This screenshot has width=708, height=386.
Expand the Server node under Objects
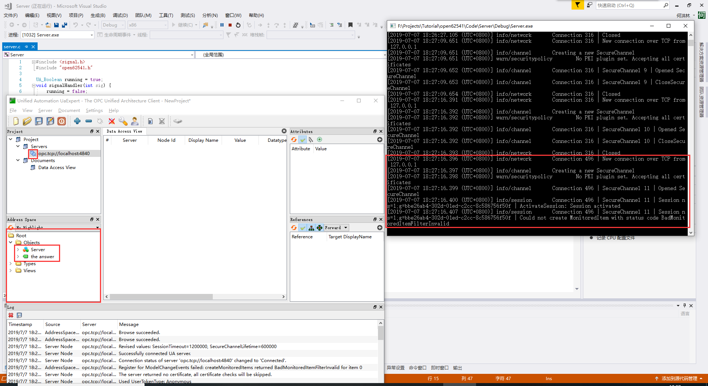pos(18,250)
